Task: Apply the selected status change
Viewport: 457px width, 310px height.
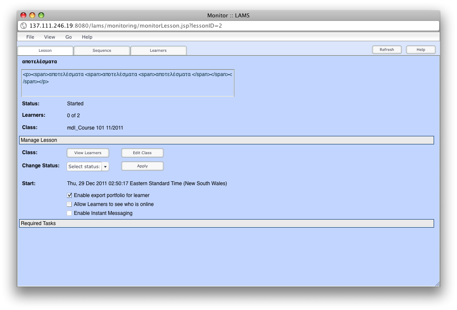Action: [142, 166]
